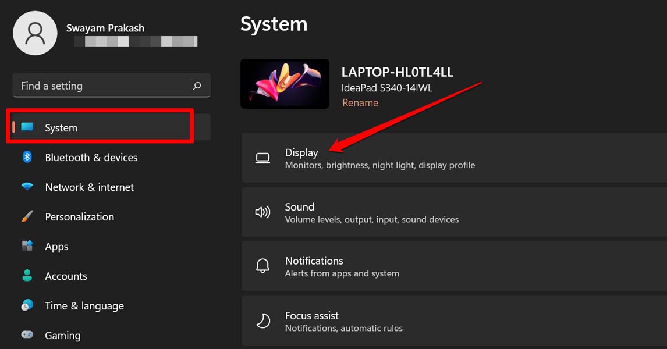Image resolution: width=667 pixels, height=349 pixels.
Task: Select the Gaming controller icon
Action: pos(27,335)
